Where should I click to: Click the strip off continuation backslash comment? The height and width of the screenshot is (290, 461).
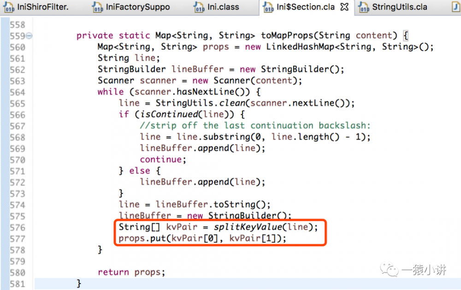(255, 125)
